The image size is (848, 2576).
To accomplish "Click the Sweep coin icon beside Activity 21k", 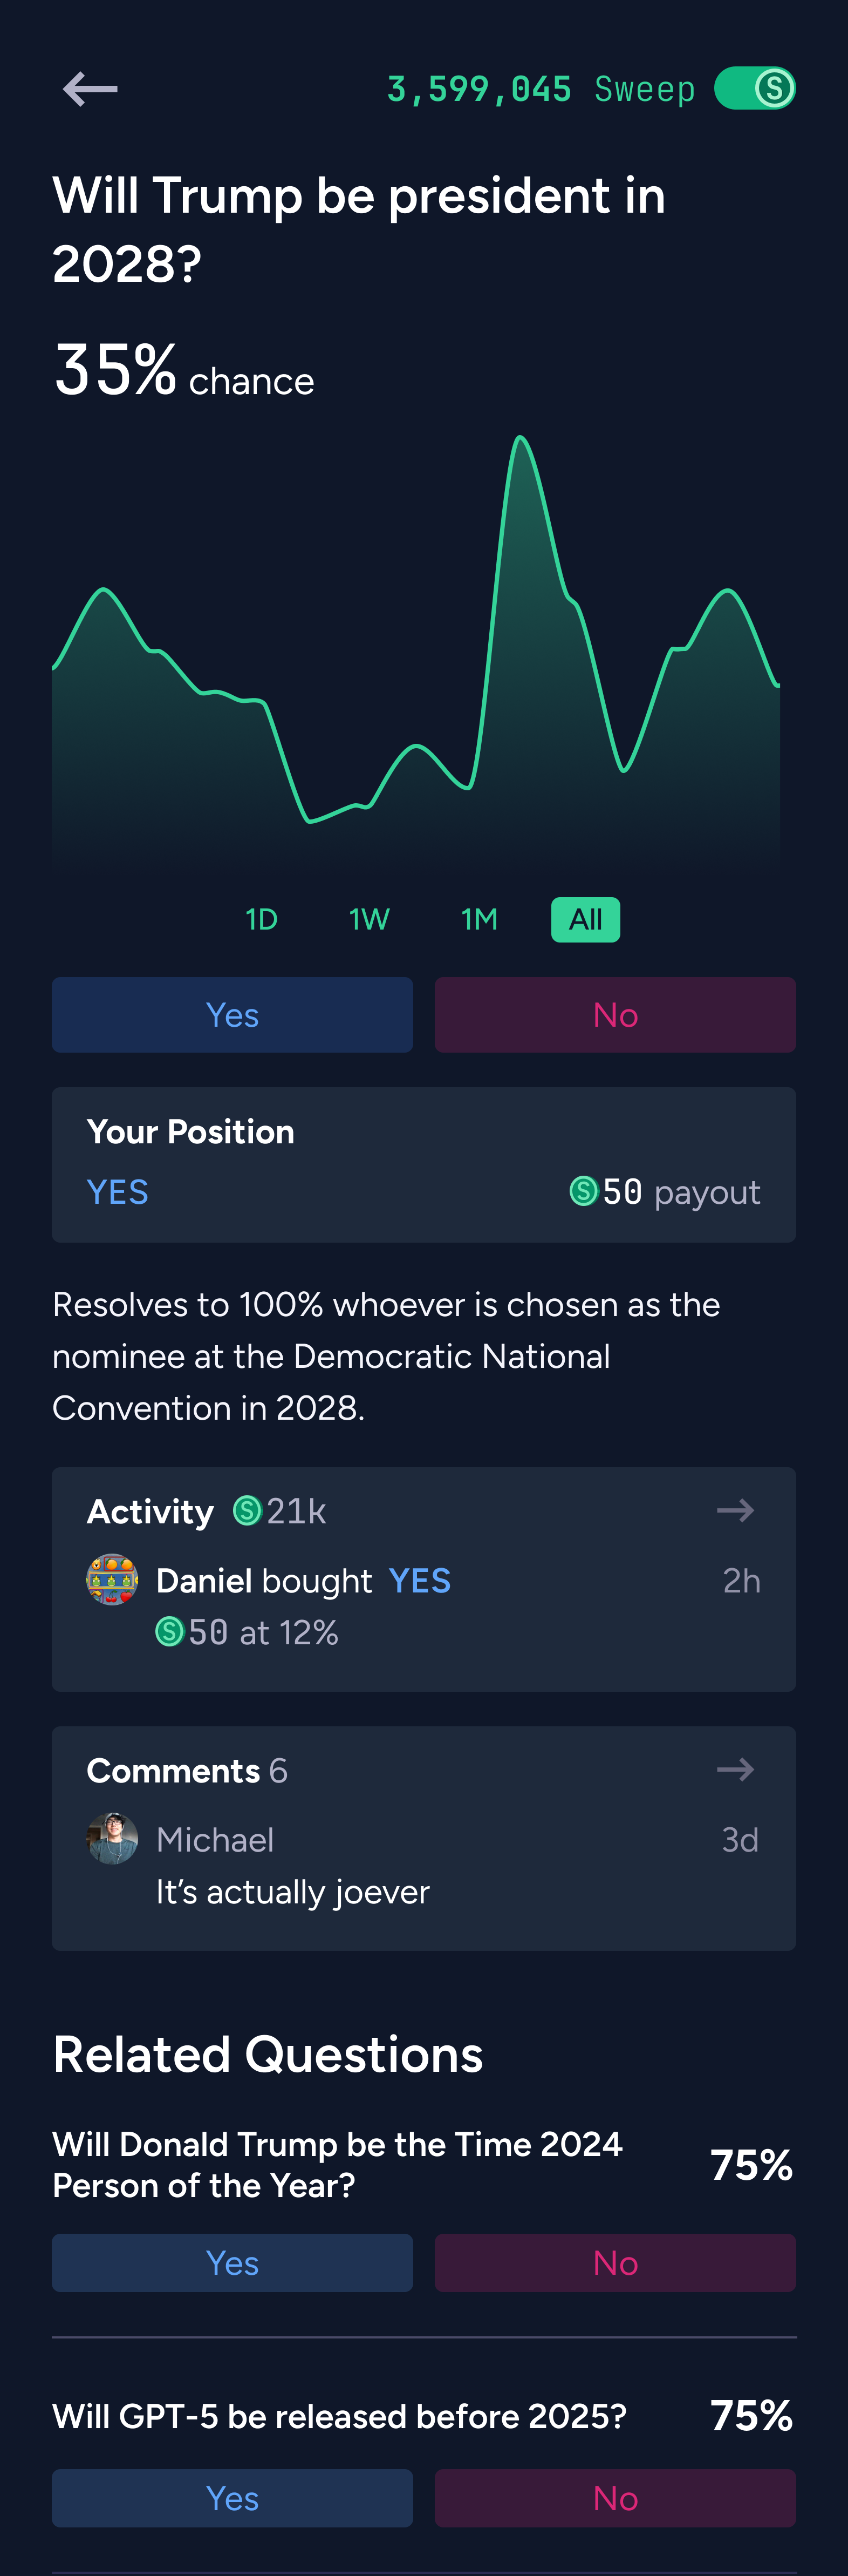I will [x=248, y=1510].
